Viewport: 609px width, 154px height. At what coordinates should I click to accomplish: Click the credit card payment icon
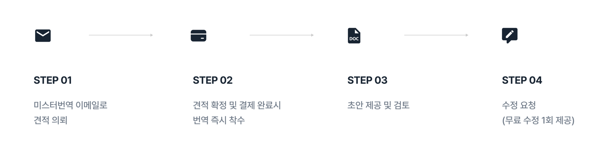[199, 35]
